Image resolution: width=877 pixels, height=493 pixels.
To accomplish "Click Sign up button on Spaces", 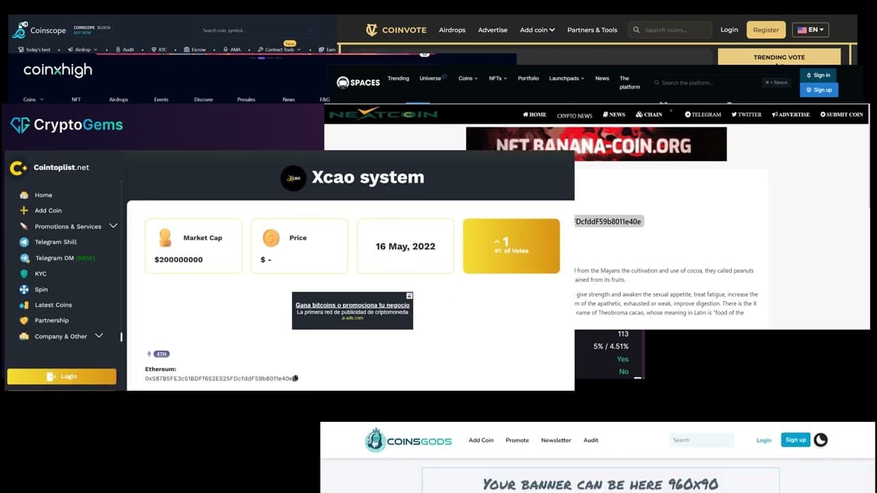I will point(819,90).
